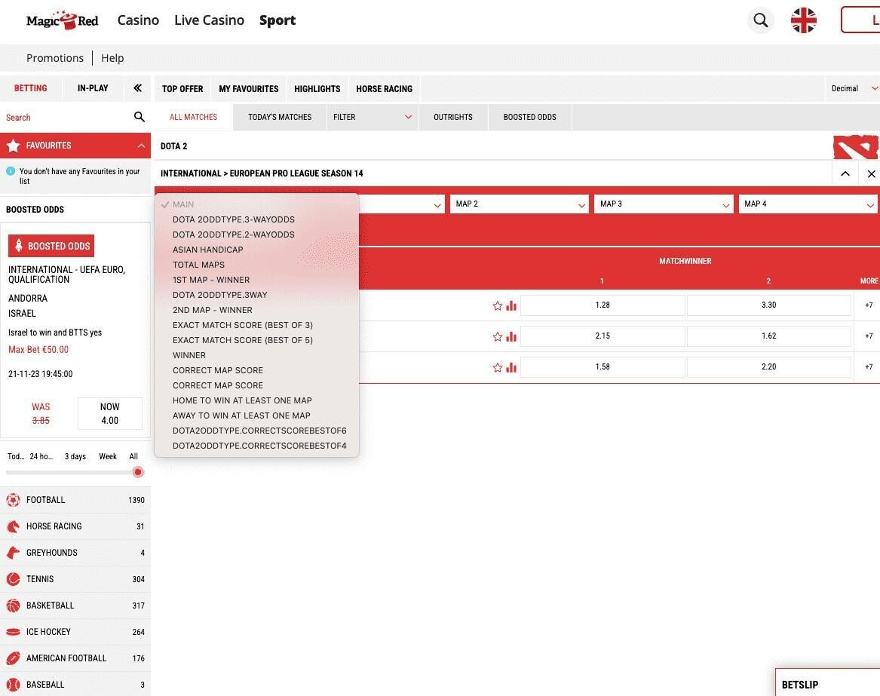Click the Horse Racing sport icon

14,526
